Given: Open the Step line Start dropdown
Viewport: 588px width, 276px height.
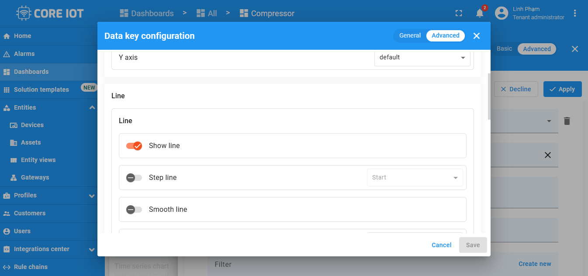Looking at the screenshot, I should (415, 178).
